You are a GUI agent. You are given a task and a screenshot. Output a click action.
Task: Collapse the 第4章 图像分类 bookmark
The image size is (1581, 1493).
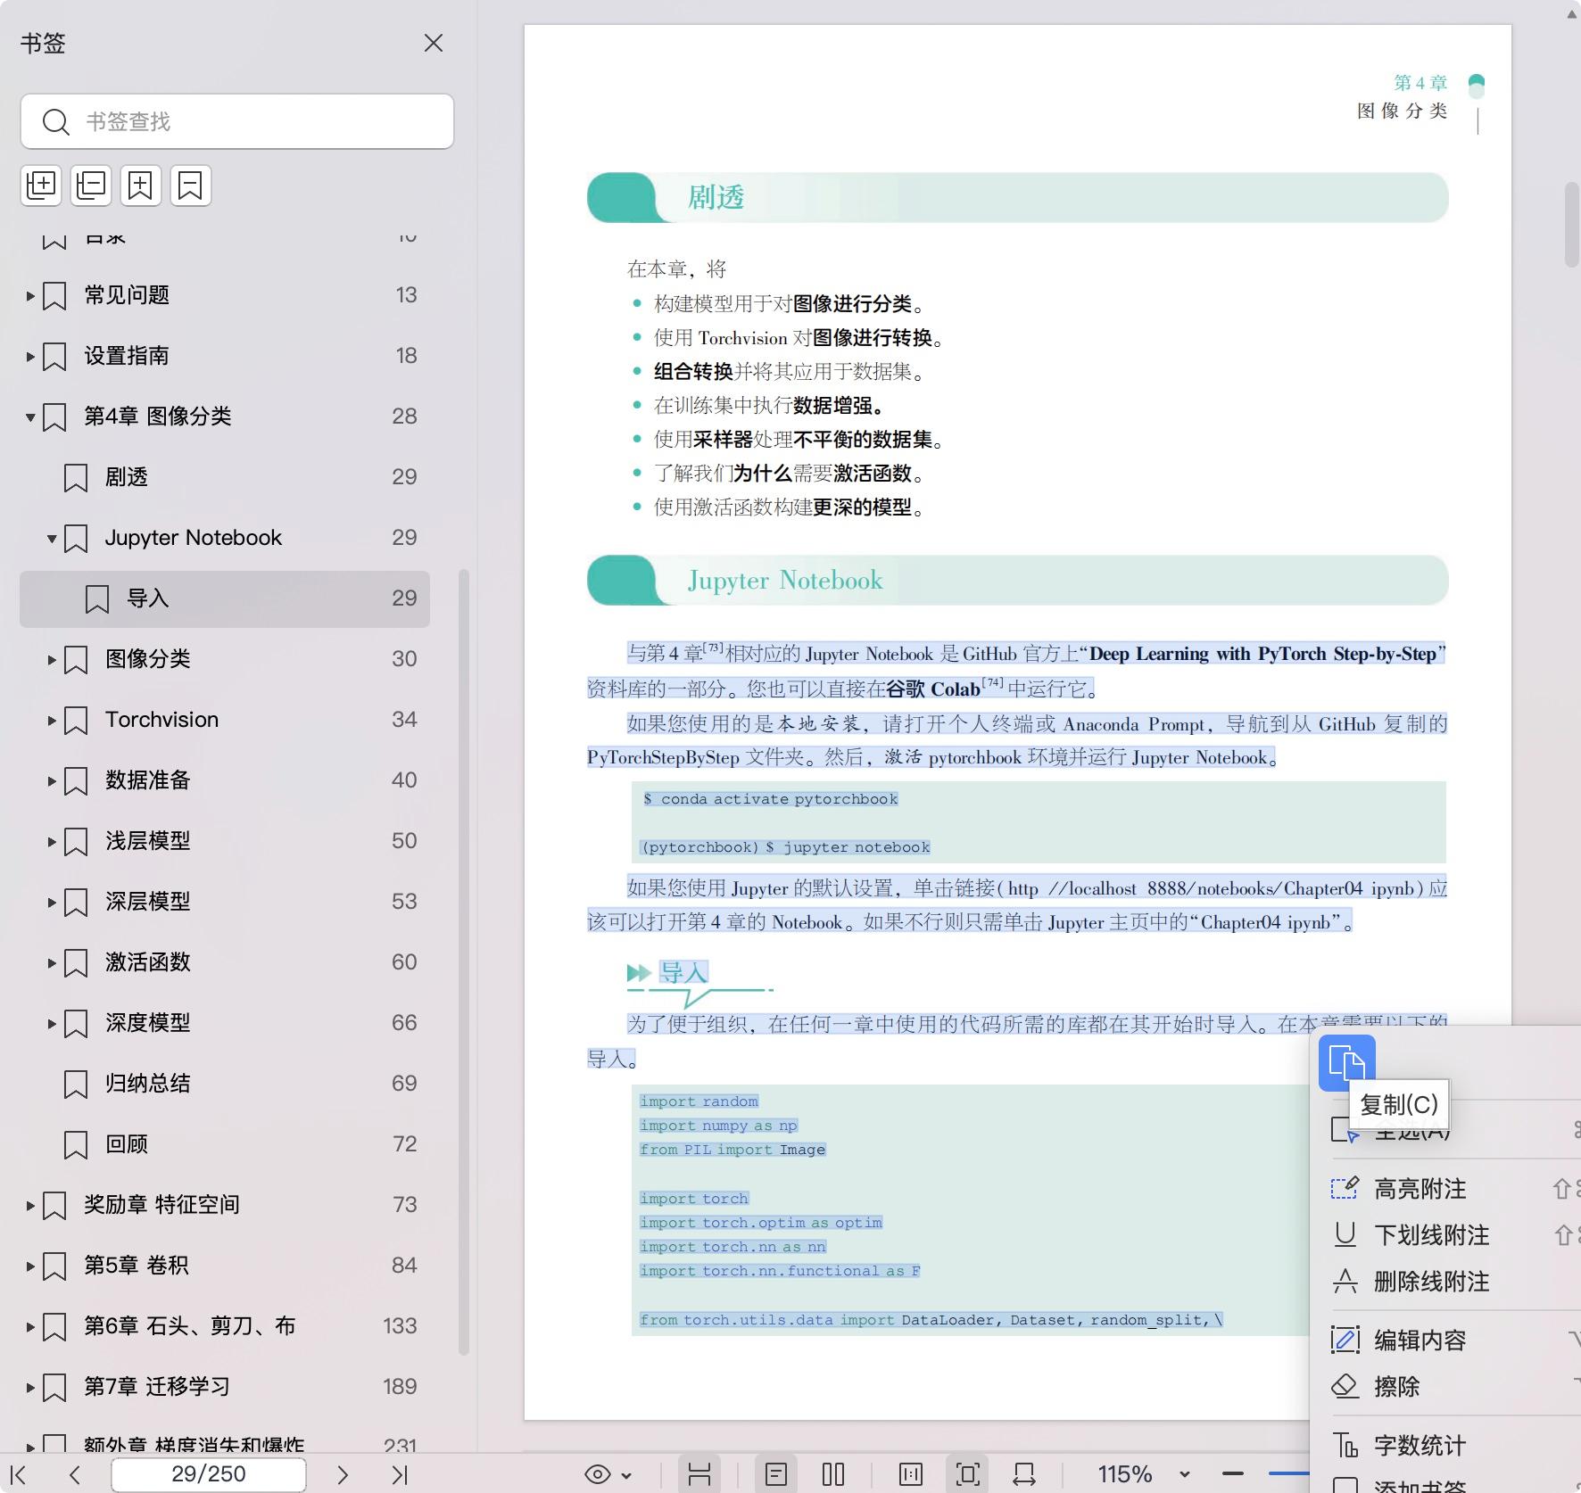tap(30, 417)
